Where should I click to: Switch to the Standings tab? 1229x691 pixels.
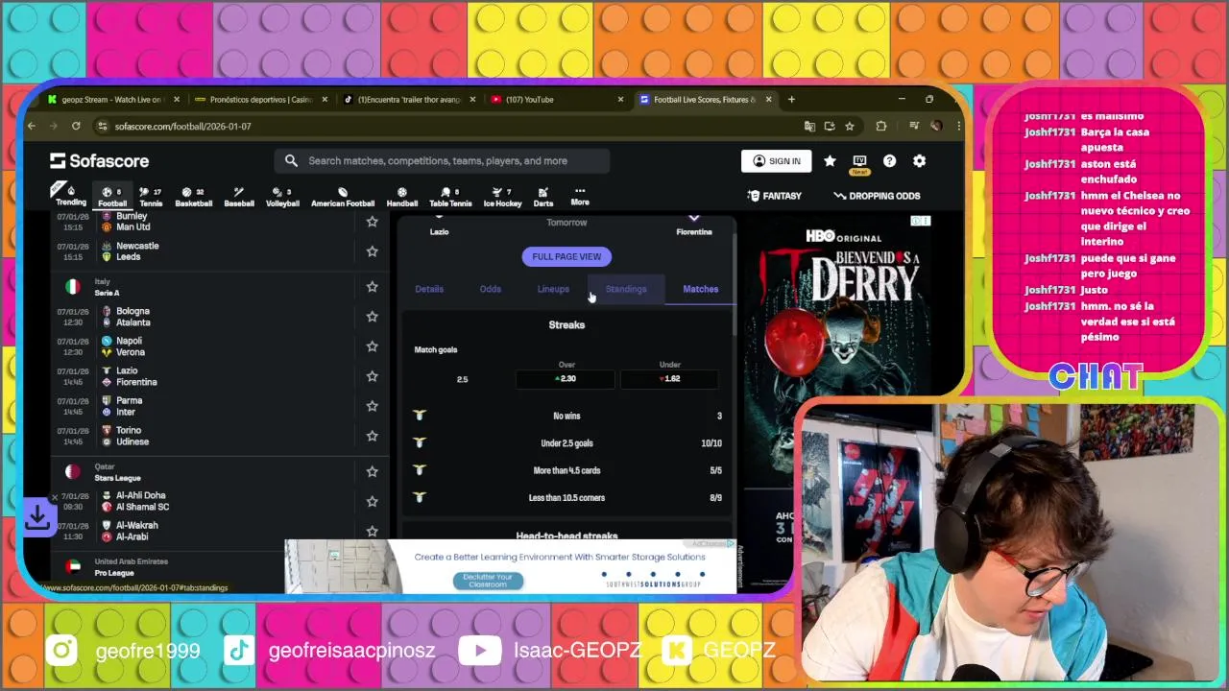click(x=626, y=289)
